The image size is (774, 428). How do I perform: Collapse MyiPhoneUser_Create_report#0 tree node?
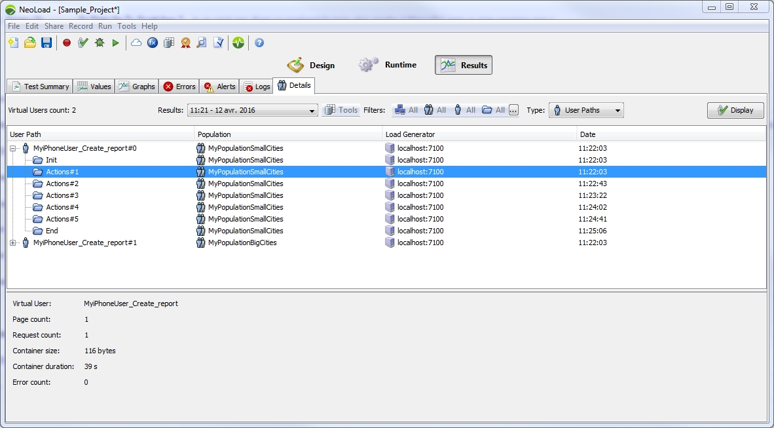tap(13, 148)
